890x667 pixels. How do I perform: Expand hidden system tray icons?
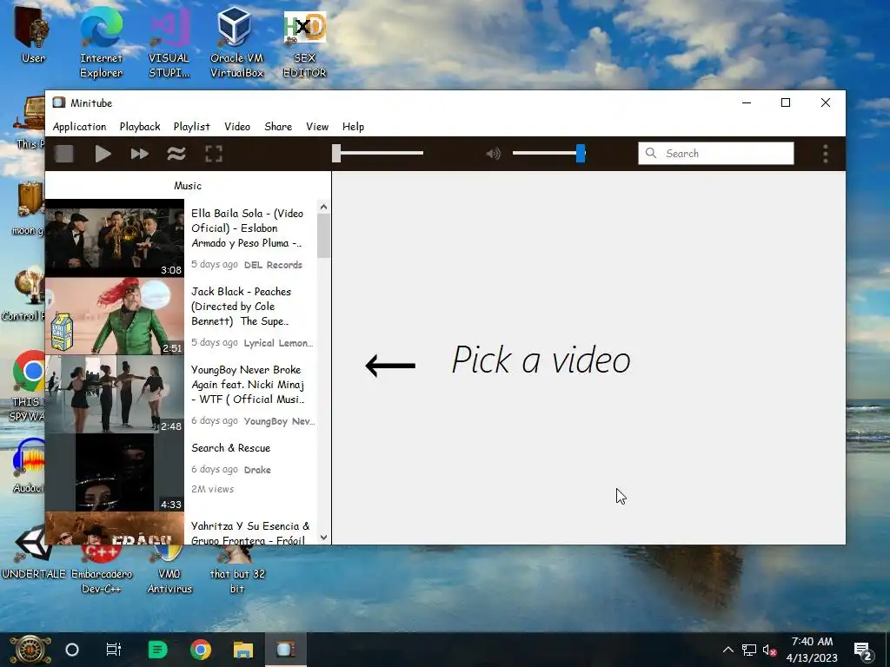pyautogui.click(x=728, y=650)
